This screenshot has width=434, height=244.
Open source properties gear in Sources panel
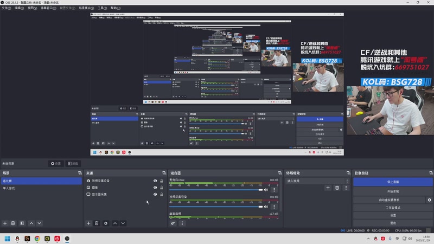click(106, 223)
